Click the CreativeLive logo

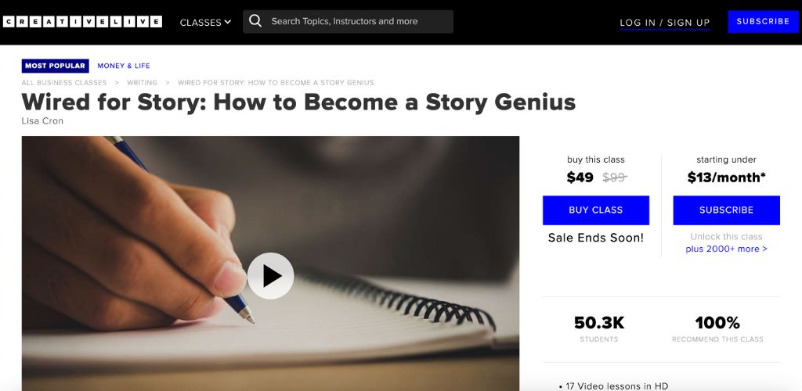point(81,22)
